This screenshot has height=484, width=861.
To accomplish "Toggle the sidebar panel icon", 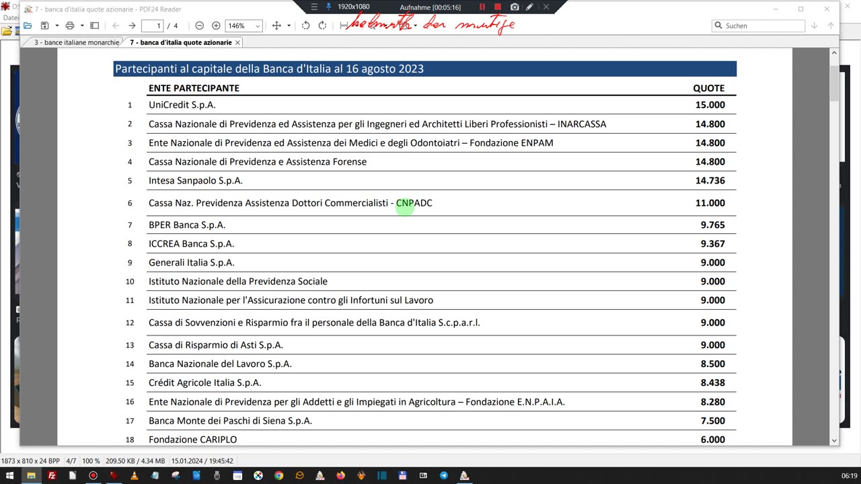I will (95, 26).
